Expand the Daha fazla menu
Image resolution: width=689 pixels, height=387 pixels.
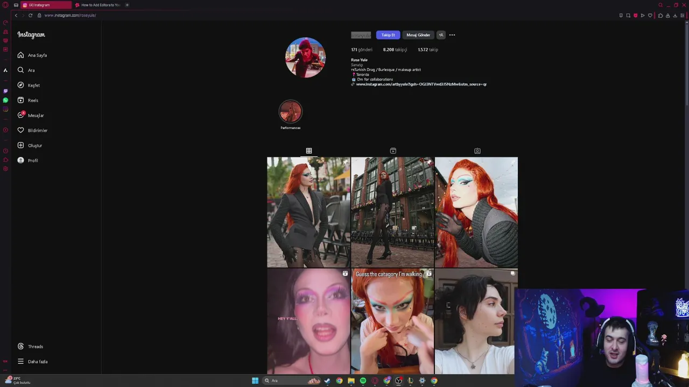tap(32, 362)
